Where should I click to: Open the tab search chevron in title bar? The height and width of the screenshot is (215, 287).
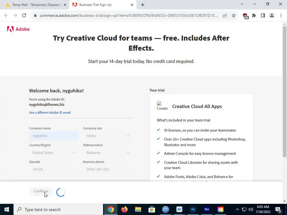point(242,4)
